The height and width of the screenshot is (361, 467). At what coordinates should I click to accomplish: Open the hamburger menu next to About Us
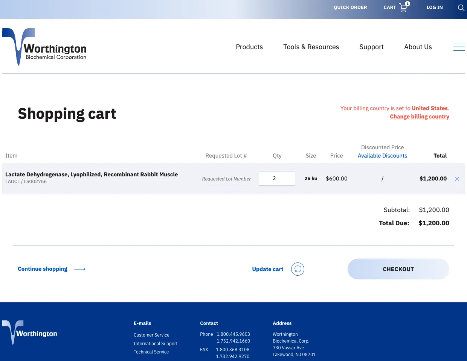(x=459, y=47)
